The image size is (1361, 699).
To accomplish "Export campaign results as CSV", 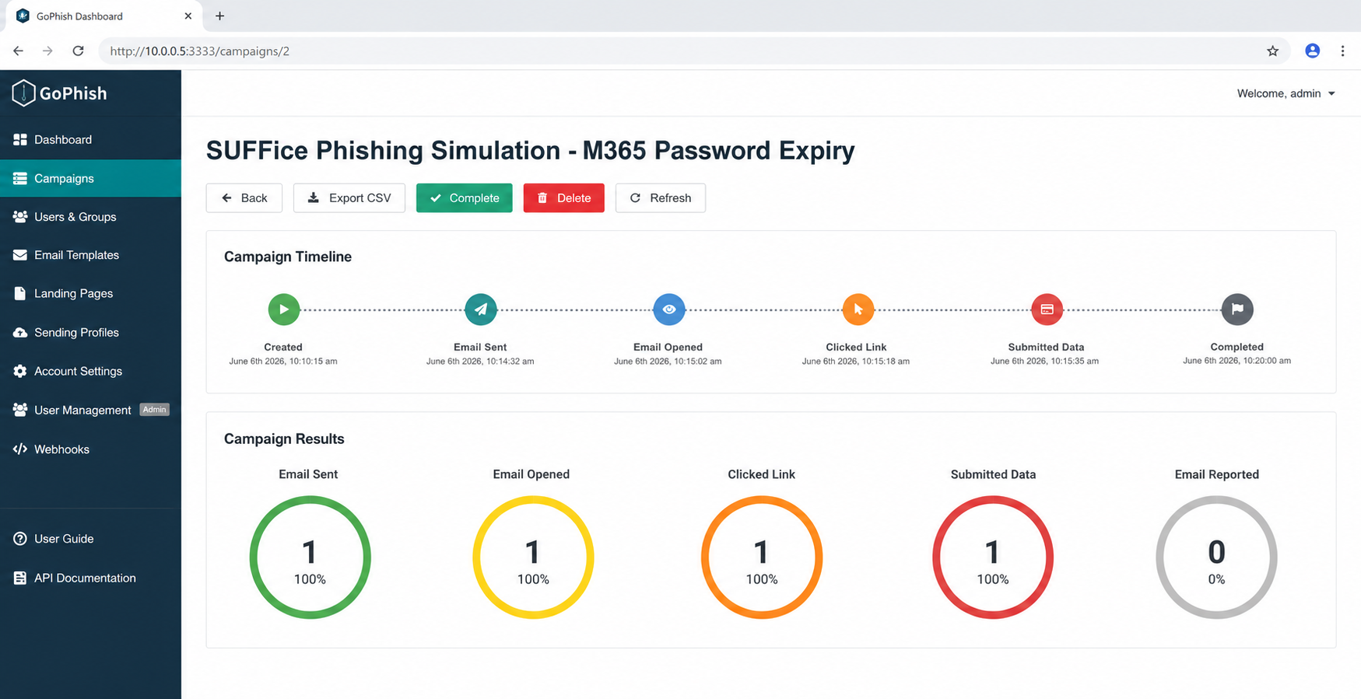I will pyautogui.click(x=349, y=198).
